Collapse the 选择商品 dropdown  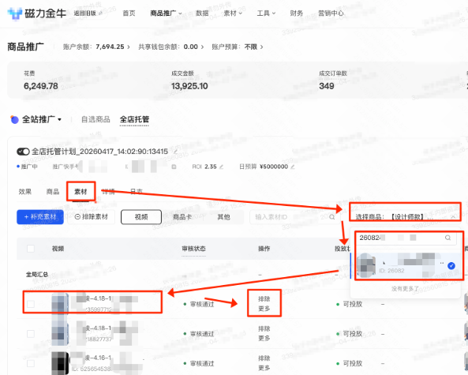pyautogui.click(x=453, y=217)
